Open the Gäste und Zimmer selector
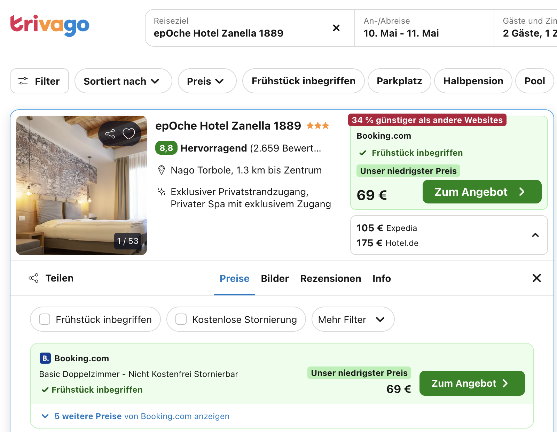 click(526, 28)
